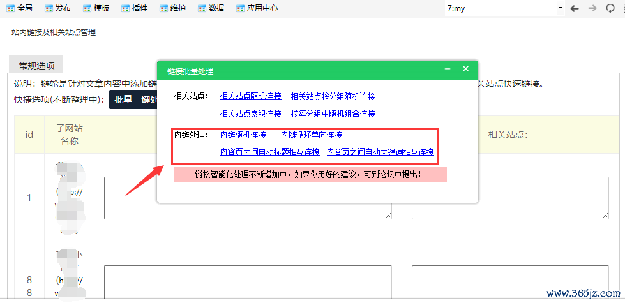Click 相关站点随机连接 link
The width and height of the screenshot is (625, 303).
tap(250, 96)
